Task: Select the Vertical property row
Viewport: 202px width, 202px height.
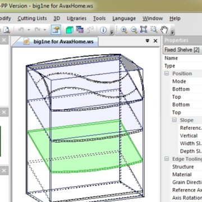Action: pos(190,136)
